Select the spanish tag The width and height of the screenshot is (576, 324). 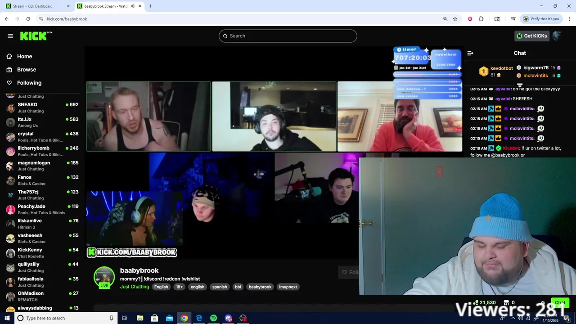[x=220, y=287]
